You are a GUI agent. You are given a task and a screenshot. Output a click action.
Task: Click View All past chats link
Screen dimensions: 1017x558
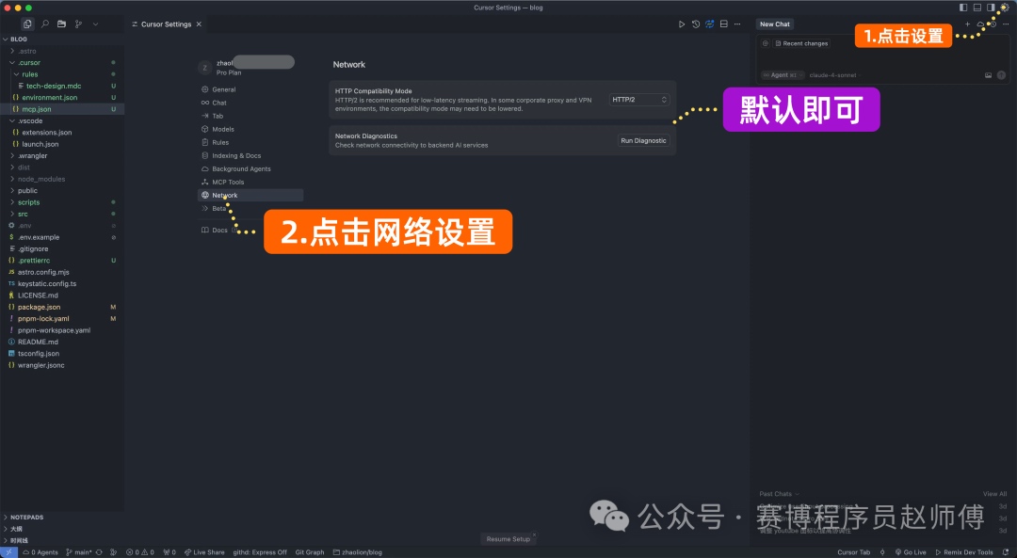(x=994, y=494)
